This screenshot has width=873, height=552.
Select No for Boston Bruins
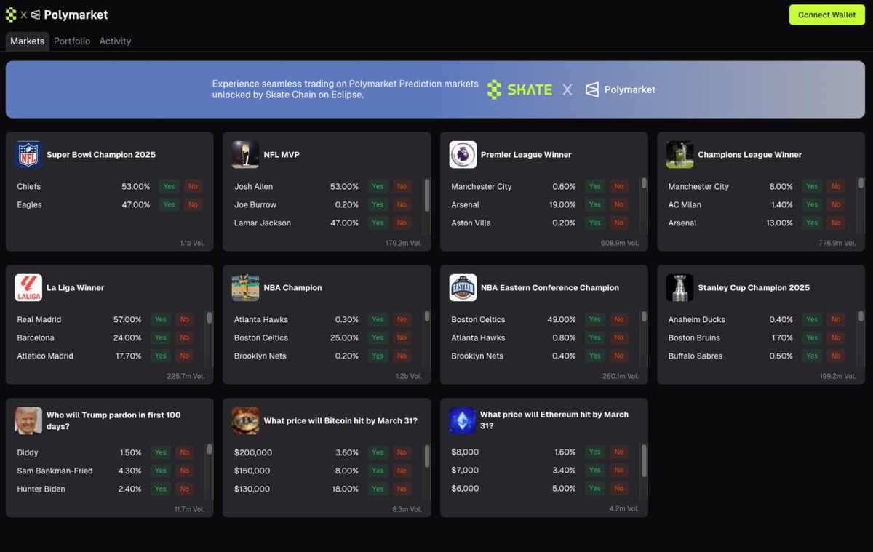836,337
